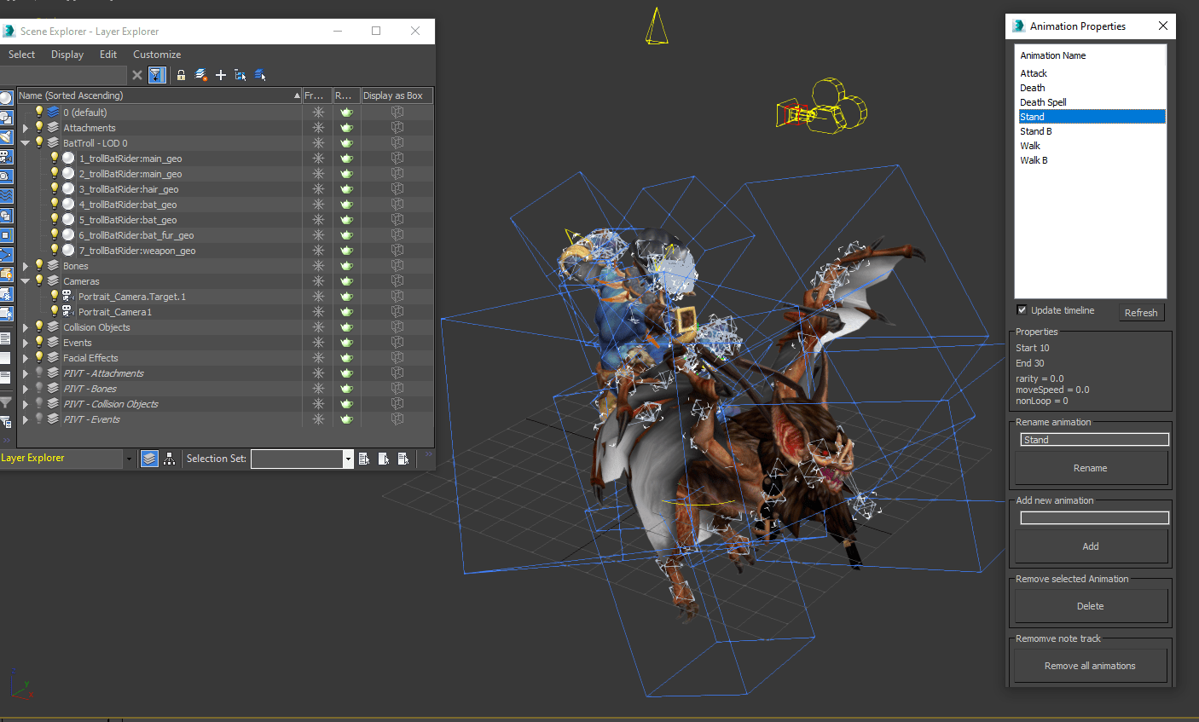This screenshot has width=1199, height=722.
Task: Open the Customize menu in Scene Explorer
Action: pyautogui.click(x=157, y=55)
